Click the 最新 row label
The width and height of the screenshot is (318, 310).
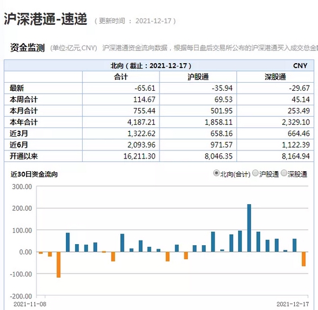click(17, 88)
